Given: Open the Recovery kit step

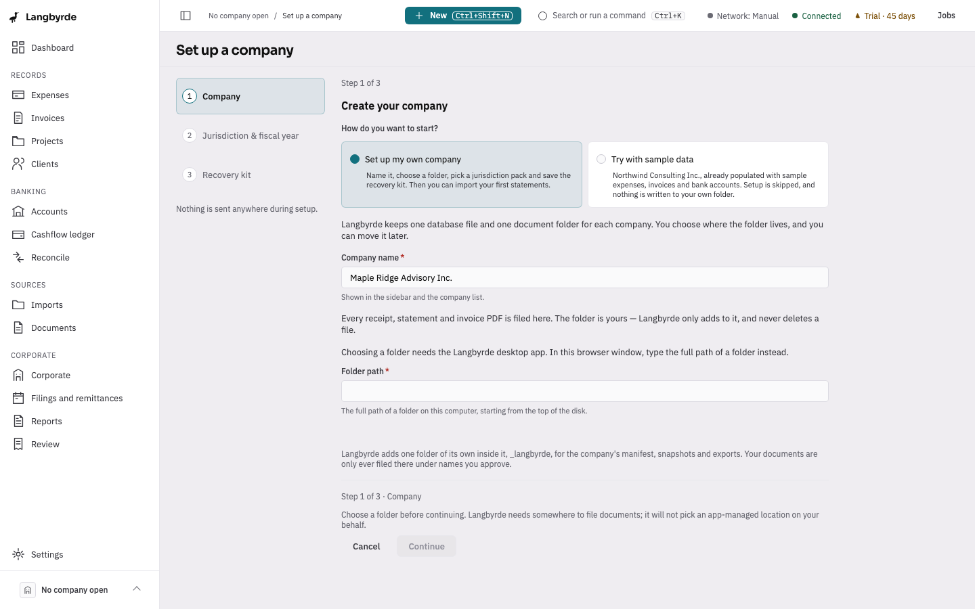Looking at the screenshot, I should (251, 175).
